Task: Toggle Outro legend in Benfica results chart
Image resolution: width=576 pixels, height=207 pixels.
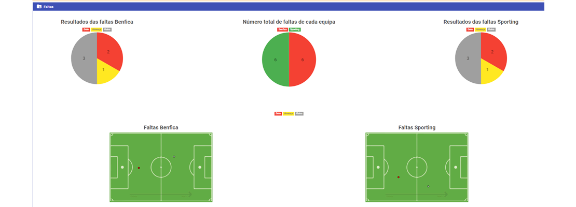Action: (x=107, y=29)
